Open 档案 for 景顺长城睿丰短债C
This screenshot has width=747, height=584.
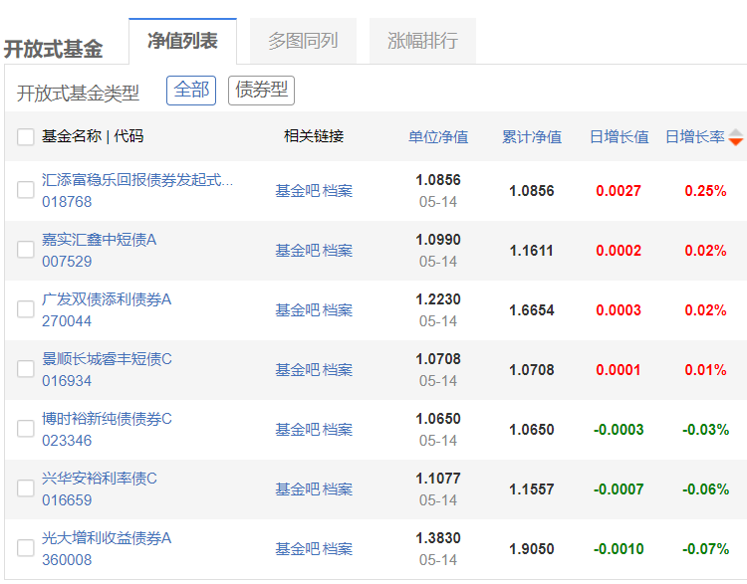tap(338, 370)
